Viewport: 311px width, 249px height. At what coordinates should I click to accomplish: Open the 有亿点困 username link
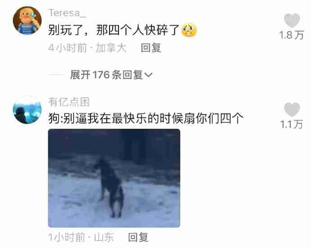[x=69, y=102]
